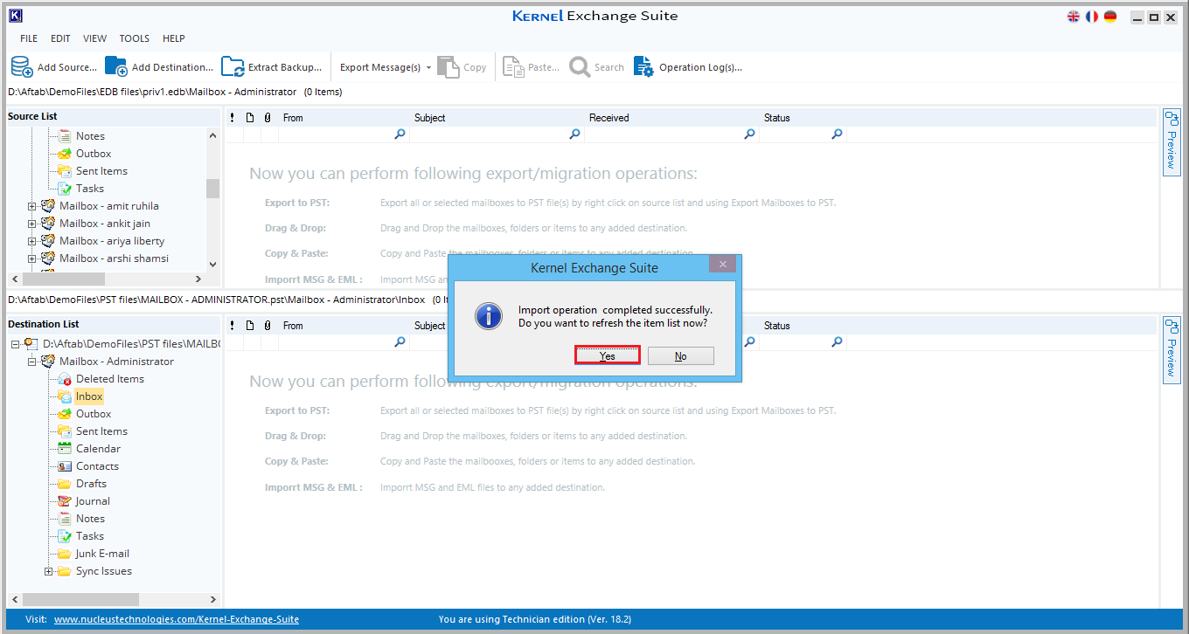Click the Search magnifier toolbar icon
Viewport: 1189px width, 634px height.
[580, 66]
